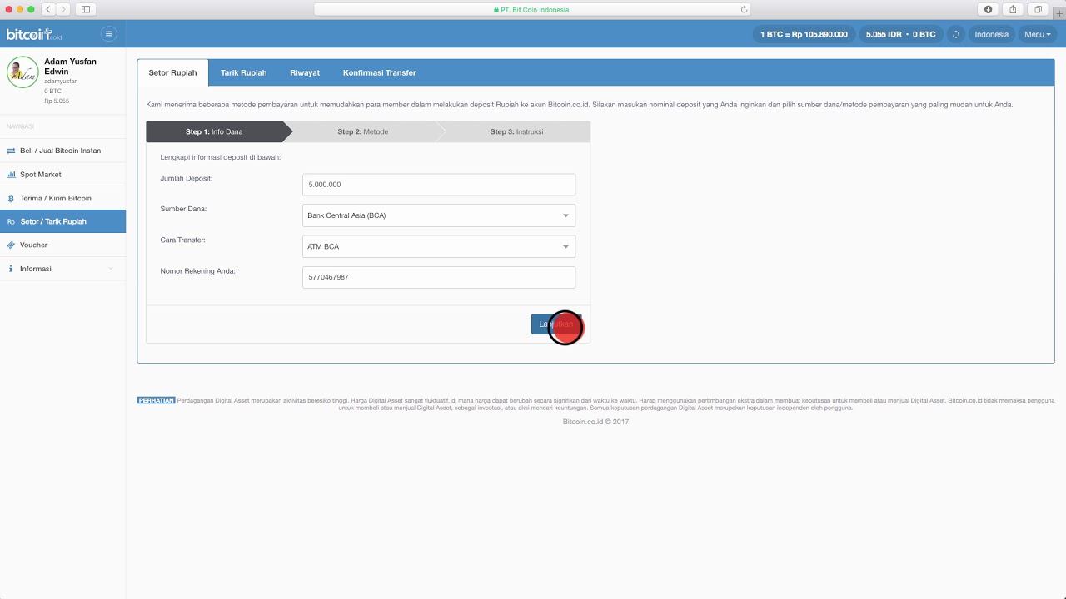The width and height of the screenshot is (1066, 599).
Task: Click the PERHATIAN label
Action: coord(157,400)
